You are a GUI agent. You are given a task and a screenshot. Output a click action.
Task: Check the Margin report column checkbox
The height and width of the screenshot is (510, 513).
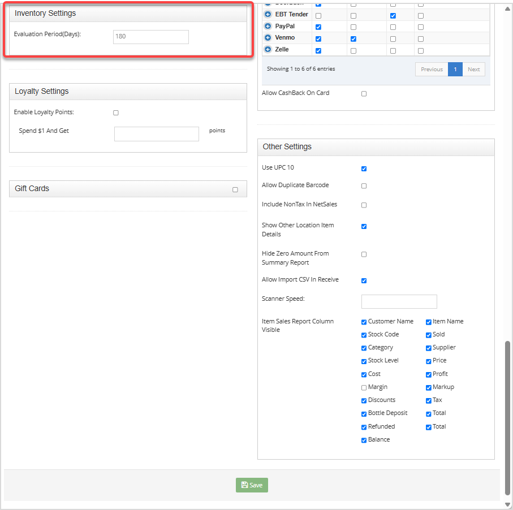click(364, 387)
